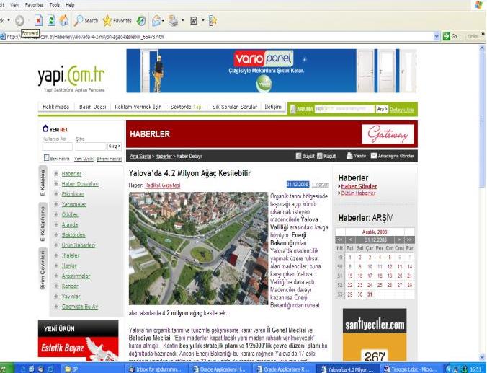Click the Vario panel banner ad
Screen dimensions: 487x373
point(272,71)
